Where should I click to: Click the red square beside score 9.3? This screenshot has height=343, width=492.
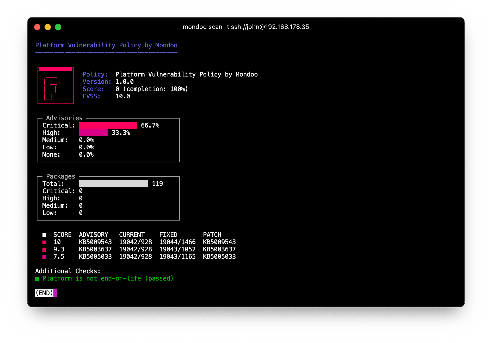tap(45, 250)
